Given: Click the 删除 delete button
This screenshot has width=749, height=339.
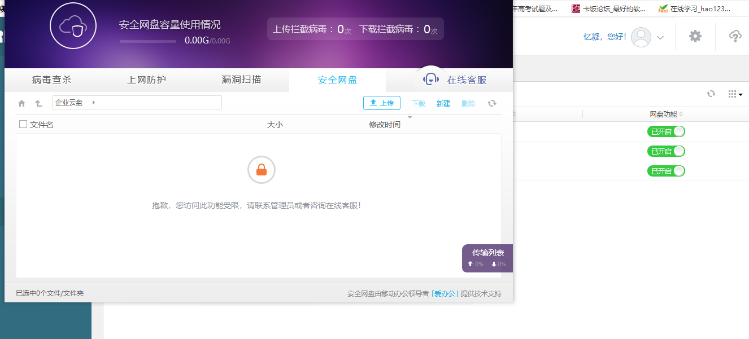Looking at the screenshot, I should 468,103.
